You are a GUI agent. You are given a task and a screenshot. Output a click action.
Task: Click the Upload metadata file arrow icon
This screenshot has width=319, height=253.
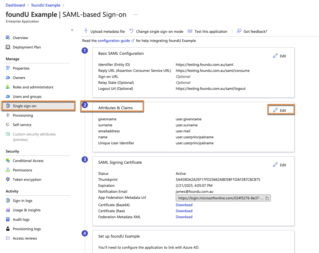coord(86,31)
